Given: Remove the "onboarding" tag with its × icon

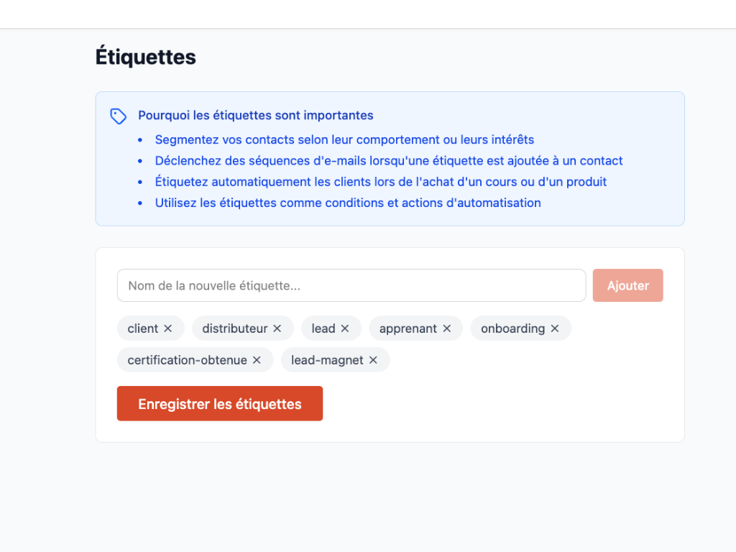Looking at the screenshot, I should pyautogui.click(x=554, y=328).
